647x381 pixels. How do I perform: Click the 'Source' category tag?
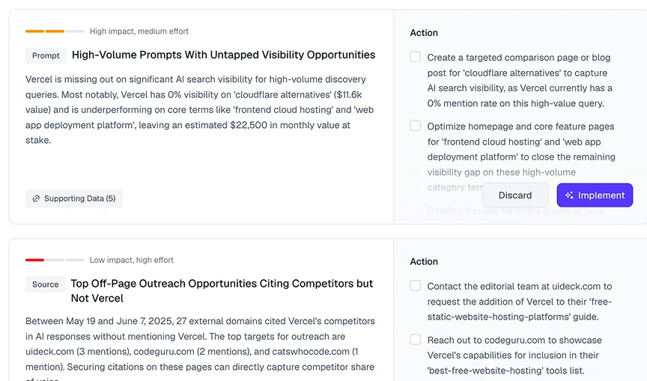tap(45, 284)
